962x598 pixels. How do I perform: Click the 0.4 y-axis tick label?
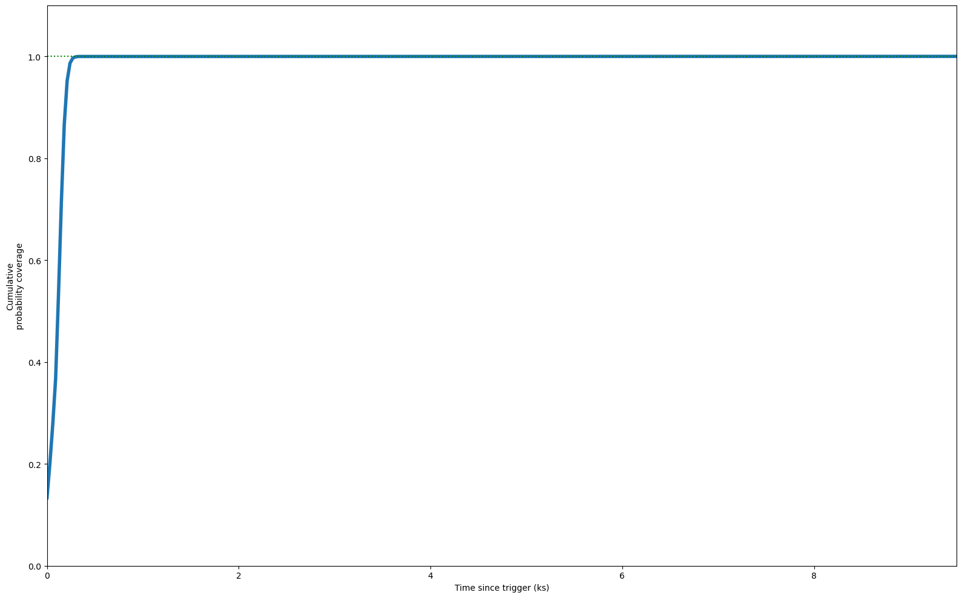coord(34,363)
